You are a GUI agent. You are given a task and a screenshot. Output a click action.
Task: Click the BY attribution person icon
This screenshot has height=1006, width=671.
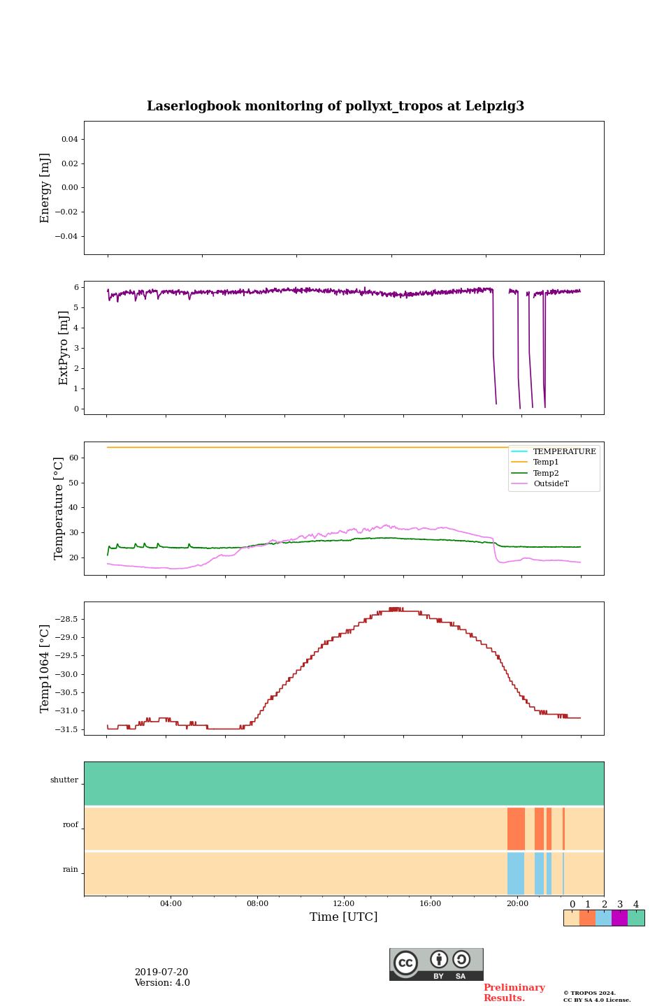tap(439, 960)
